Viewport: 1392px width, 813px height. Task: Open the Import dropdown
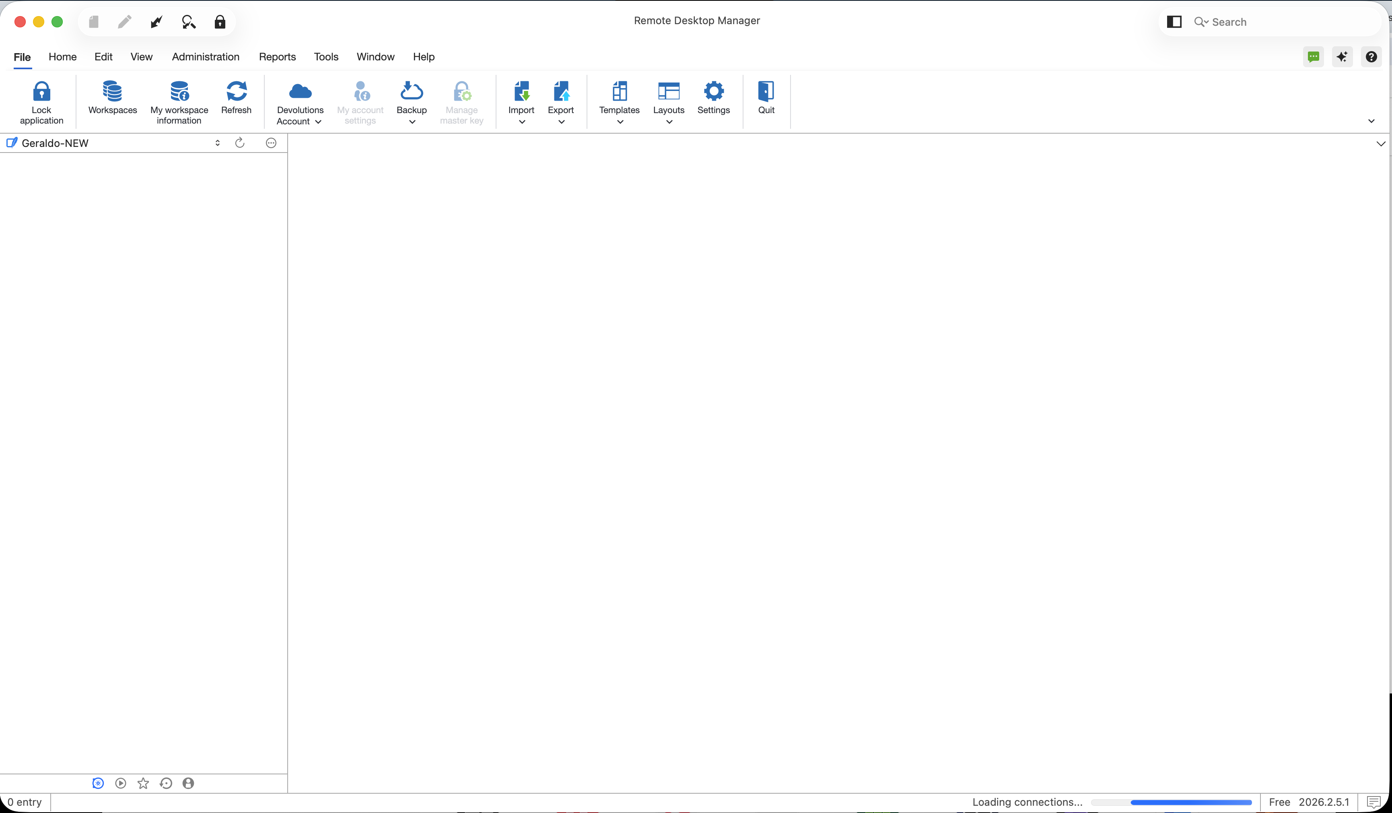[x=521, y=103]
